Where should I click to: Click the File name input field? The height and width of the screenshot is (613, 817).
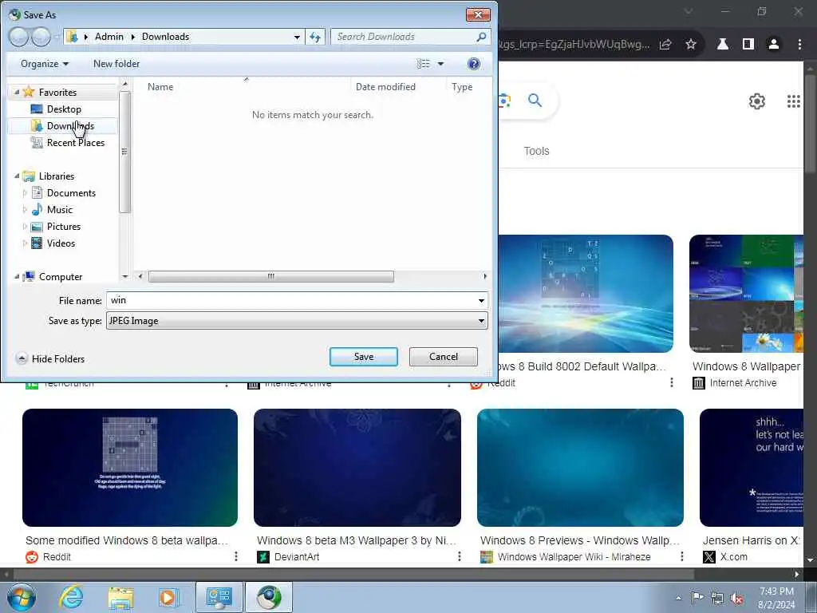pos(290,300)
